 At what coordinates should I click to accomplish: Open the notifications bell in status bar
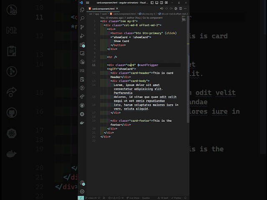click(x=185, y=198)
